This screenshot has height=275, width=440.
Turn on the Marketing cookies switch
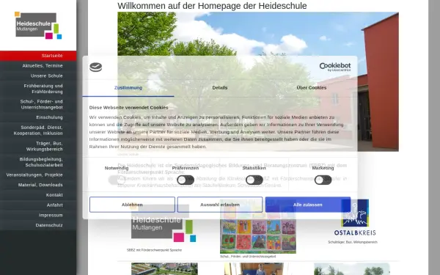[323, 180]
